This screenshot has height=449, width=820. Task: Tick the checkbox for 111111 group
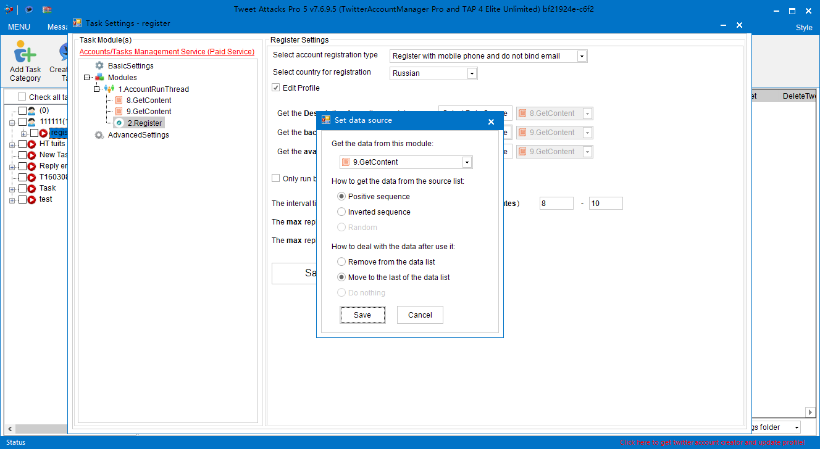pyautogui.click(x=22, y=122)
